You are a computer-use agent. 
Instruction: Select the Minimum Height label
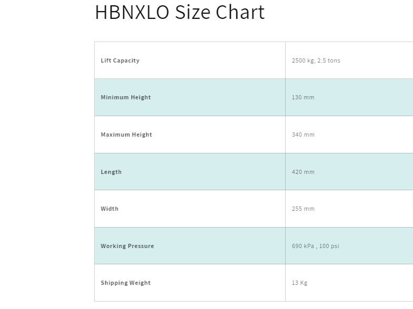(x=126, y=97)
